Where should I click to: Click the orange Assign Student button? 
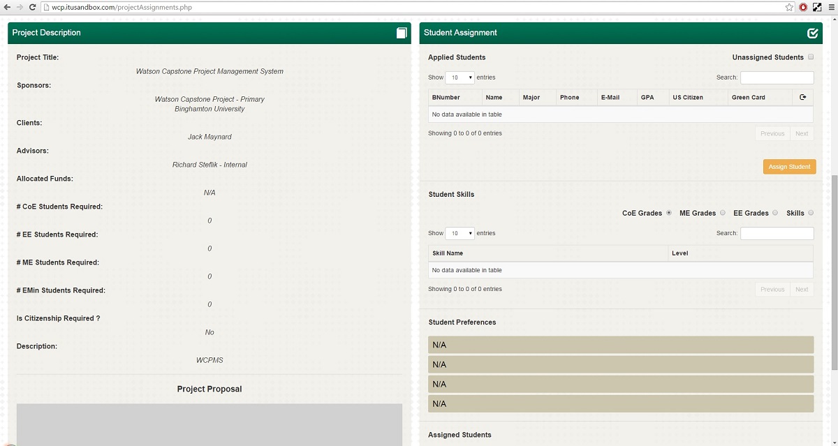pyautogui.click(x=789, y=167)
